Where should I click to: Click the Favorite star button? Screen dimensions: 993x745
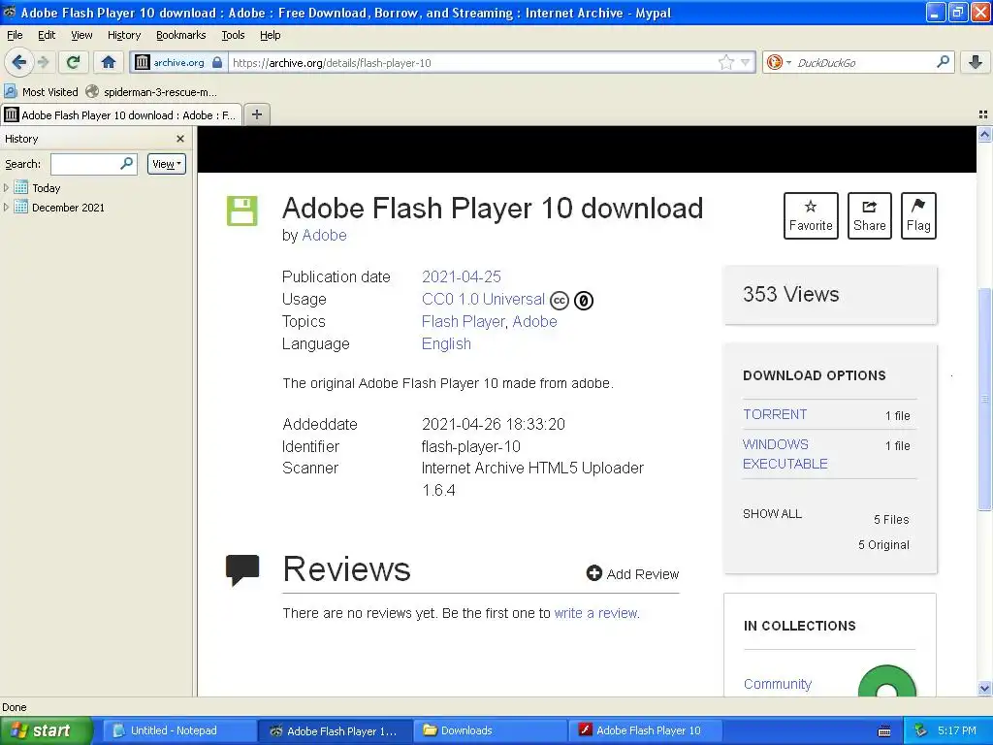tap(811, 215)
